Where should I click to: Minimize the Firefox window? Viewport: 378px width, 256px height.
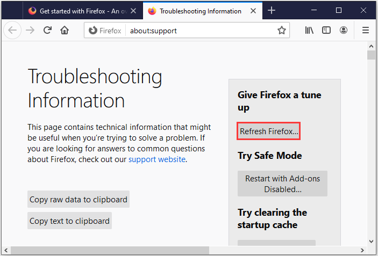pyautogui.click(x=314, y=10)
